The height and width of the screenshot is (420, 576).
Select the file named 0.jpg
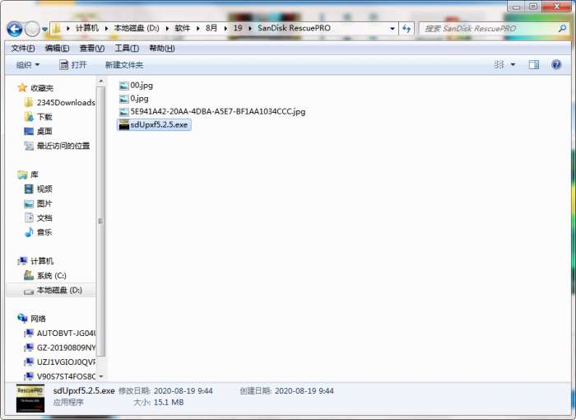tap(134, 99)
